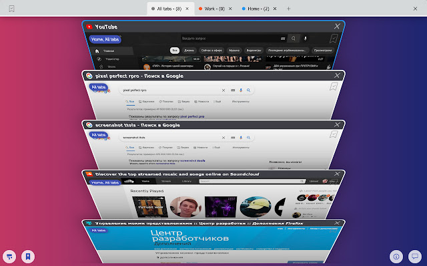Screen dimensions: 427x266
Task: Close the tab manager overlay
Action: point(415,9)
